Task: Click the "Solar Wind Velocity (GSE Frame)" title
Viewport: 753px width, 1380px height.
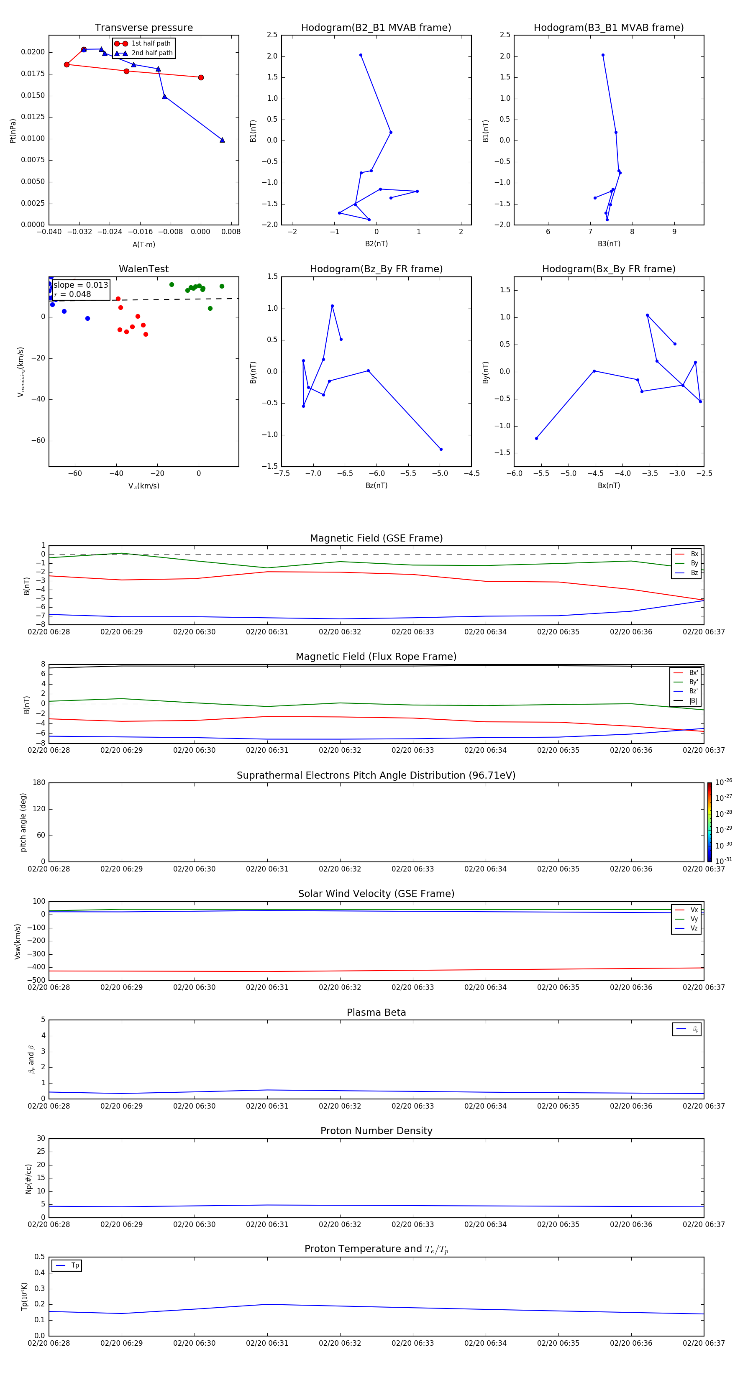Action: point(376,894)
